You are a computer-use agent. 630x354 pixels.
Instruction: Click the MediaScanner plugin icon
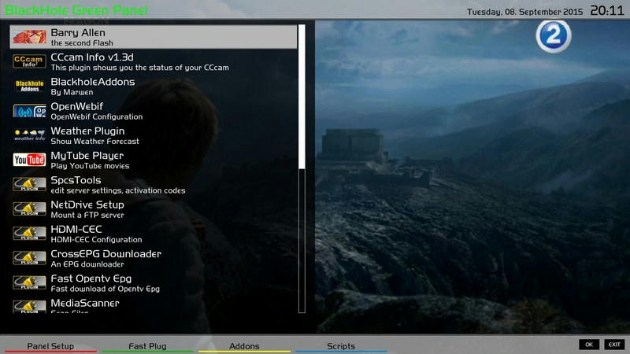tap(29, 307)
